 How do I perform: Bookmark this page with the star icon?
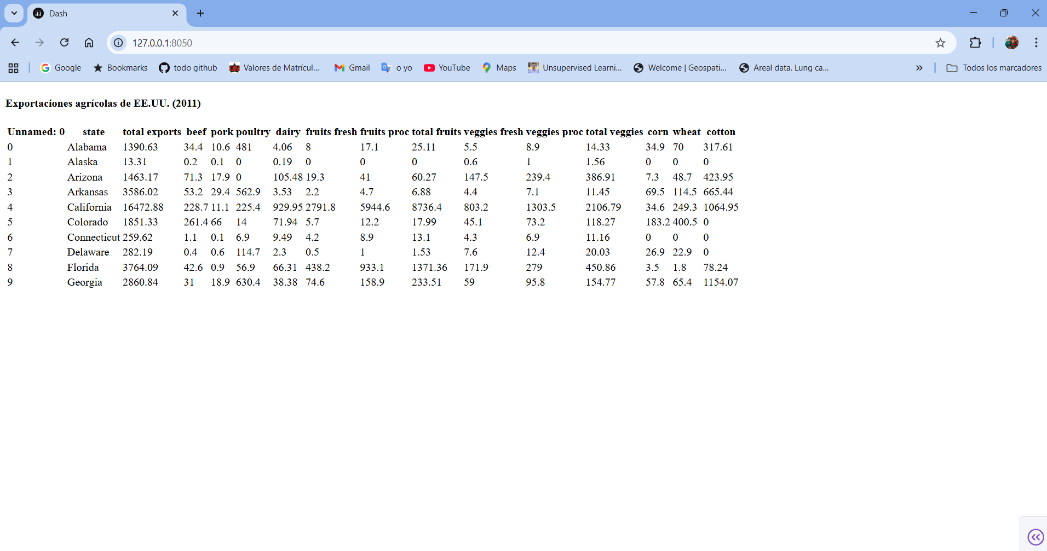(940, 43)
